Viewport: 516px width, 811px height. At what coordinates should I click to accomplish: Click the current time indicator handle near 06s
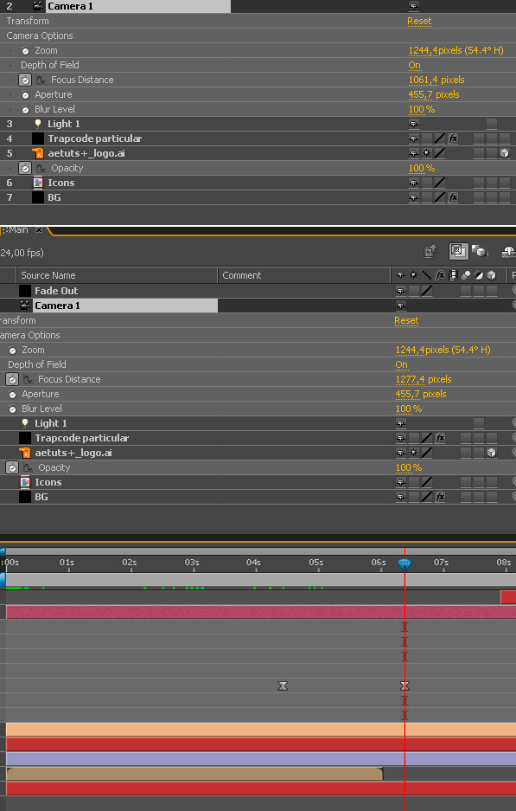pos(405,565)
